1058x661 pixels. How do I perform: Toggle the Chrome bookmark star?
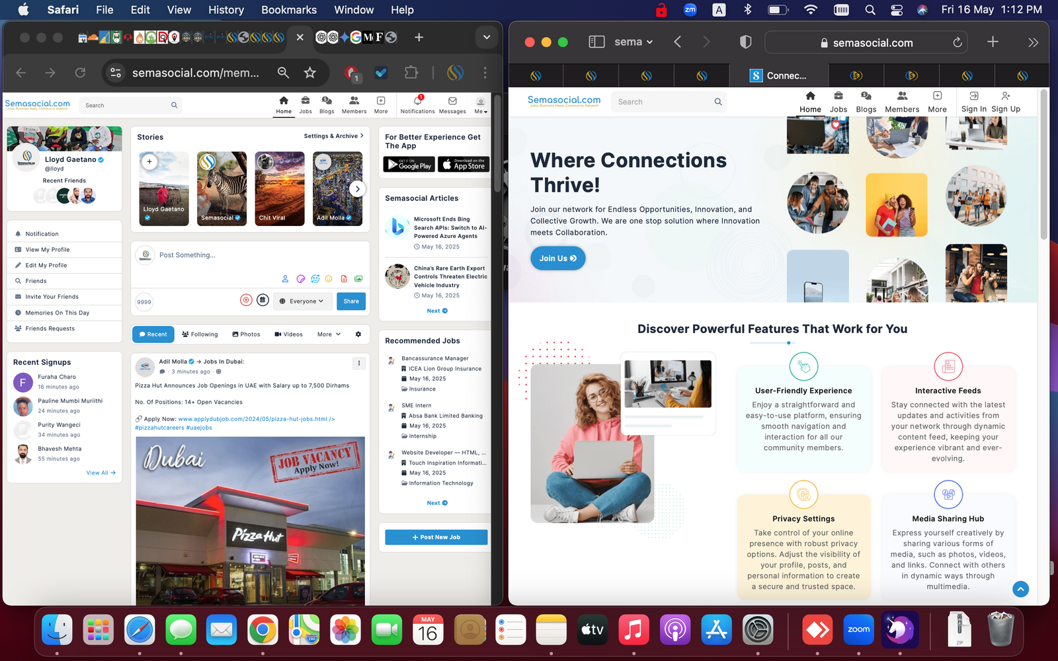(x=309, y=73)
